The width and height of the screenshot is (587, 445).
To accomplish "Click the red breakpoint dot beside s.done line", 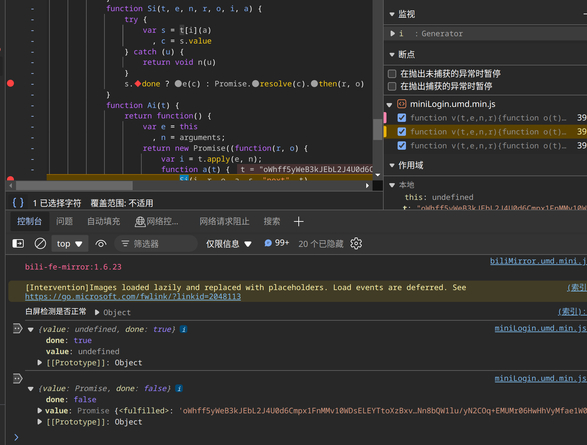I will [x=10, y=83].
